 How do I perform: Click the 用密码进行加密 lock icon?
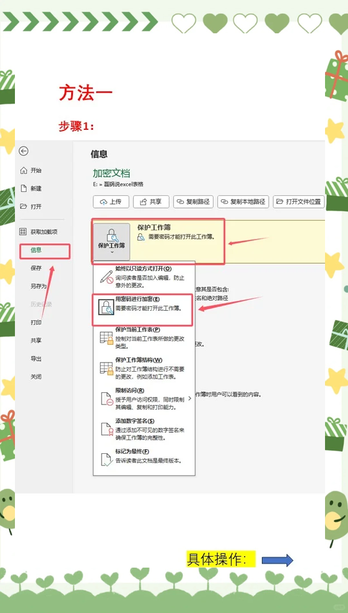point(106,307)
